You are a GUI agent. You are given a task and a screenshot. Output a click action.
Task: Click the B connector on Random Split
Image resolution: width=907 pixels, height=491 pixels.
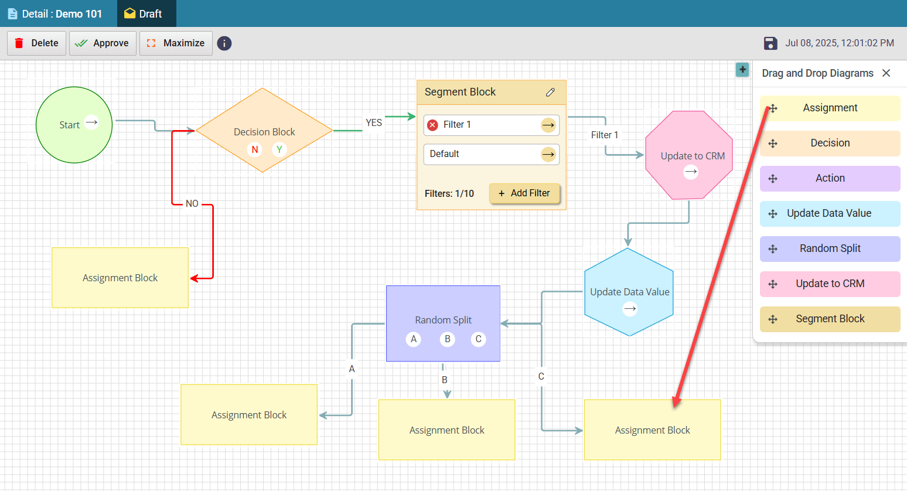(x=448, y=339)
